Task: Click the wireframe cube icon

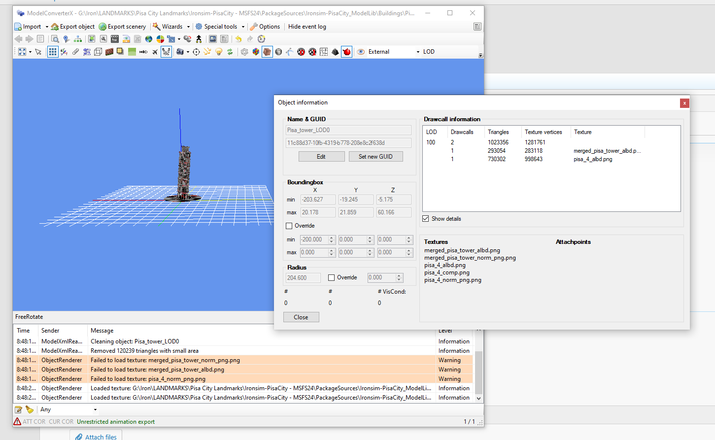Action: click(98, 52)
